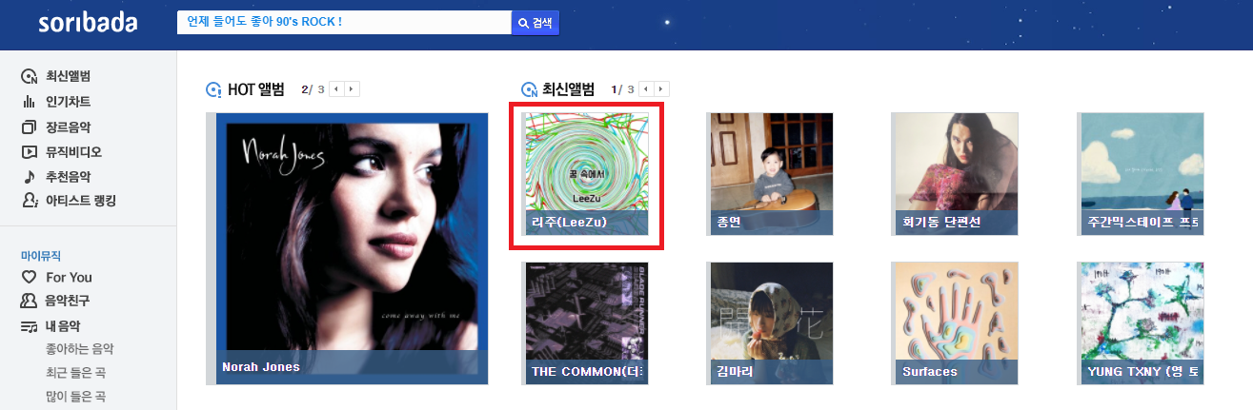Click the 추천음악 note icon
Image resolution: width=1253 pixels, height=410 pixels.
point(29,177)
